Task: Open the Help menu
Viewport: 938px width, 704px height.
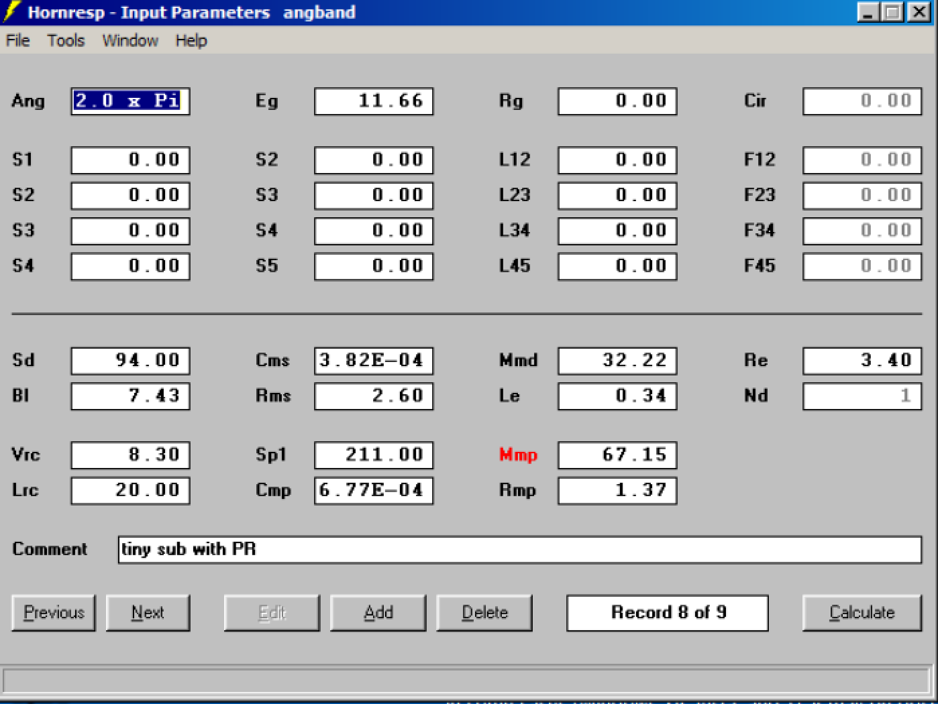Action: [191, 41]
